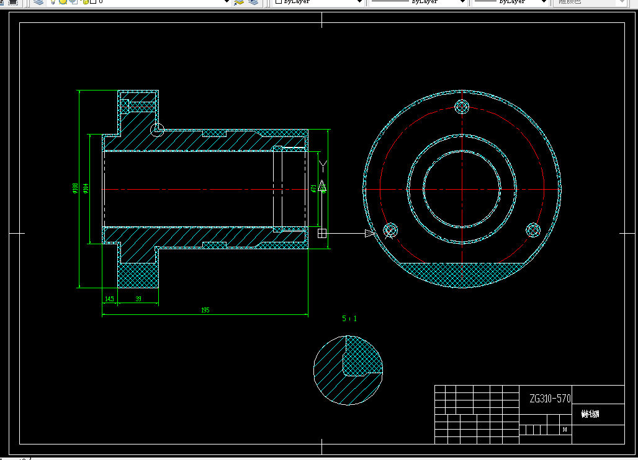The image size is (638, 460).
Task: Select the ø188 diameter dimension text
Action: tap(75, 188)
